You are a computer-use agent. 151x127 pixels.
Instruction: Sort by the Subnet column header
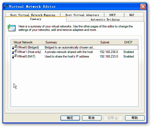[x=110, y=42]
